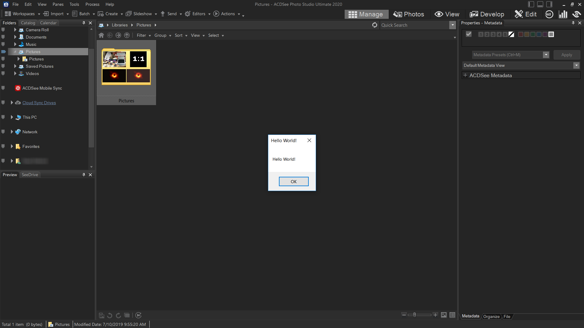This screenshot has width=584, height=328.
Task: Toggle the bottom pane layout icon
Action: [540, 4]
